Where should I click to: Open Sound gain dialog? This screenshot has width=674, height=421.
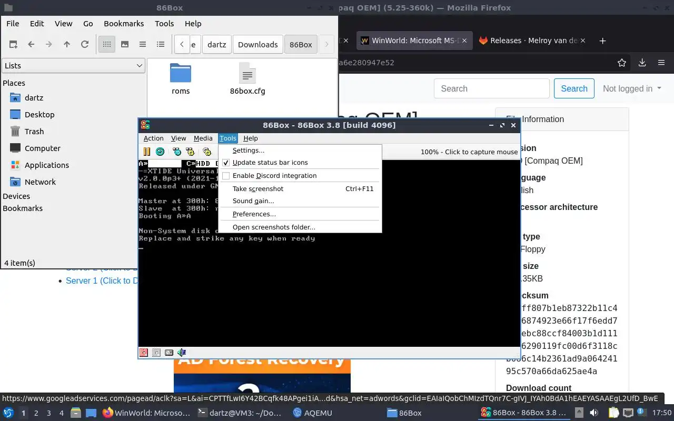(300, 201)
